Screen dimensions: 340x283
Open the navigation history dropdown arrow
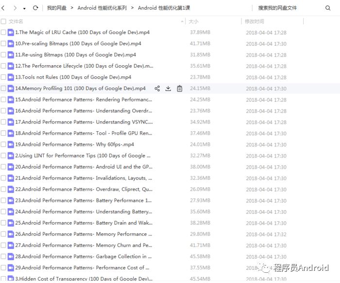(24, 8)
